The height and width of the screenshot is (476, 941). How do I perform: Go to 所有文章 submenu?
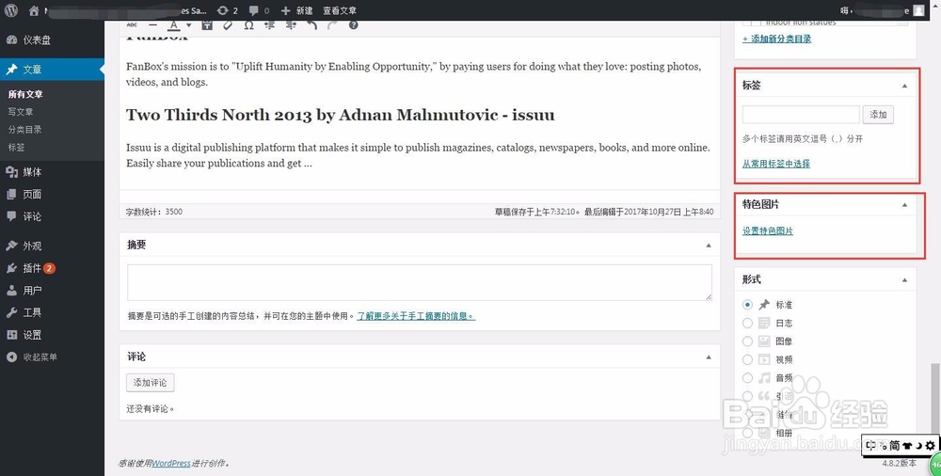pos(25,94)
